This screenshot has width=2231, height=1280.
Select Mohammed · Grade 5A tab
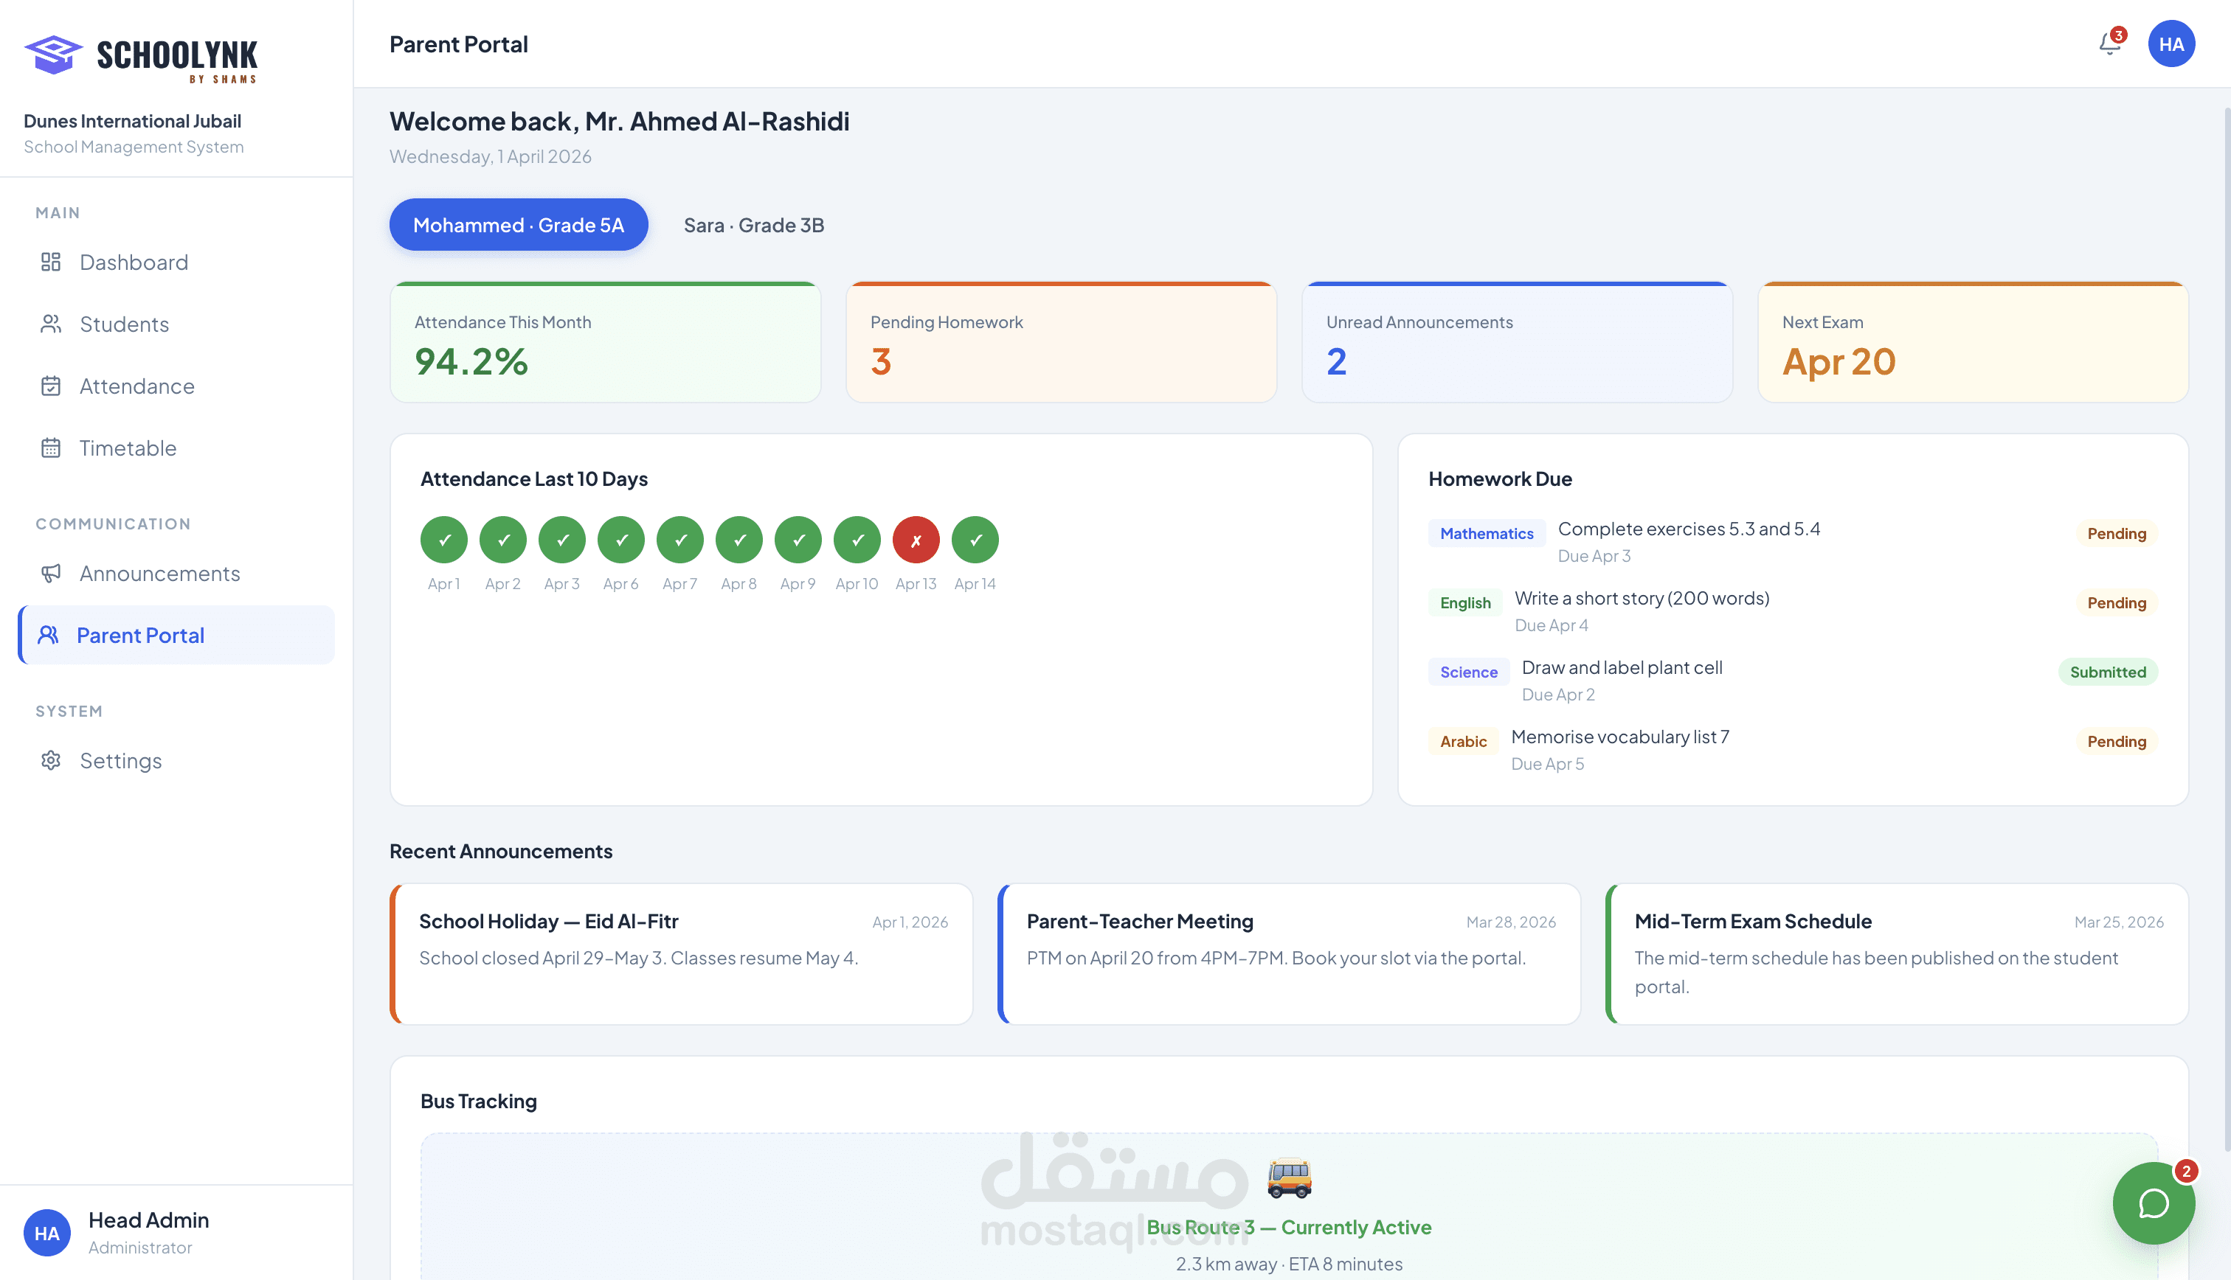(518, 225)
